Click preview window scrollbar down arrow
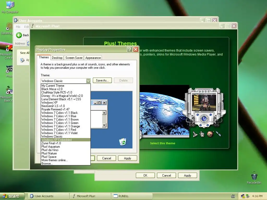This screenshot has width=267, height=200. 104,125
